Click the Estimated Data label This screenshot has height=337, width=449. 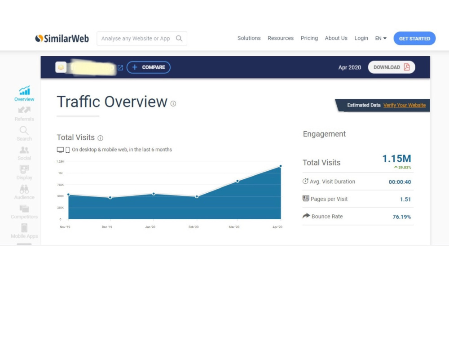(364, 105)
